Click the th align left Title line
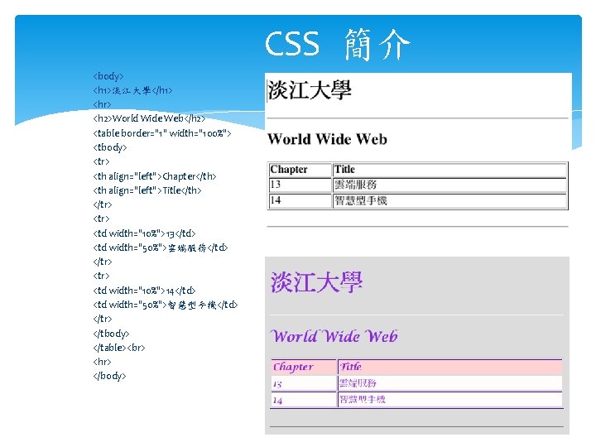Viewport: 596px width, 447px height. click(x=147, y=190)
